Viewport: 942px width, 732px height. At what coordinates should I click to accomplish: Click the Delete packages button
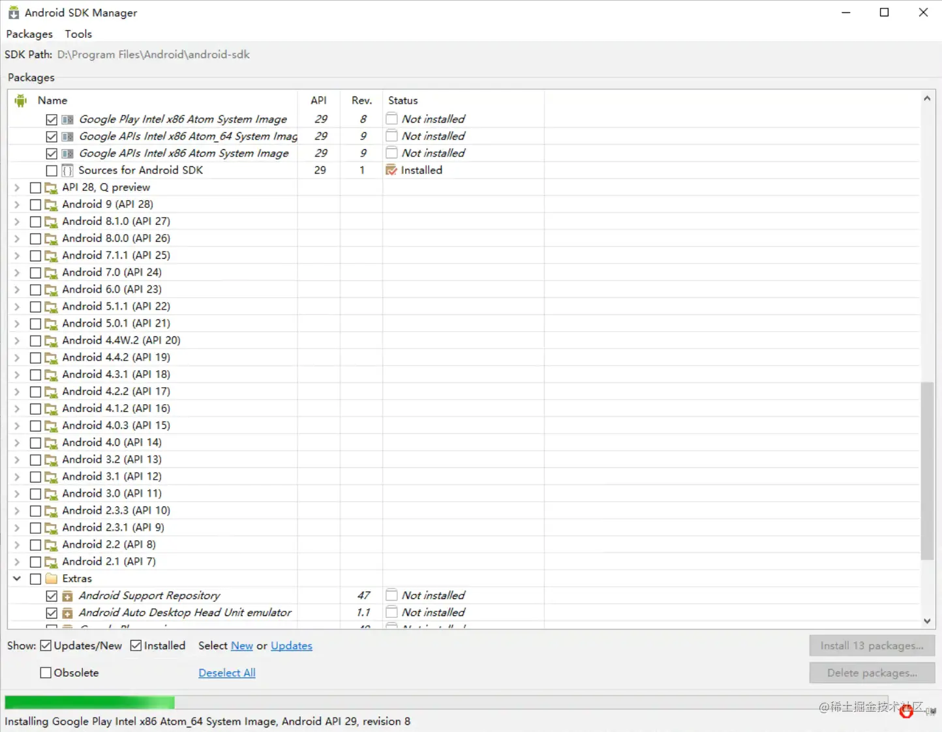click(x=872, y=673)
